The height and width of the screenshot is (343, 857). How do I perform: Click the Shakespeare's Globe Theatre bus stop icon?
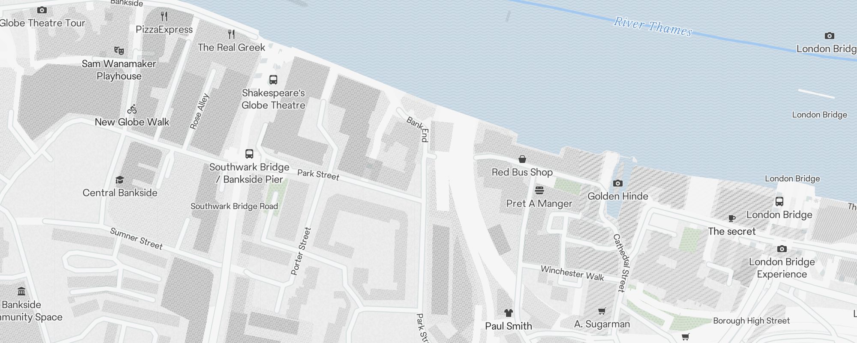273,80
